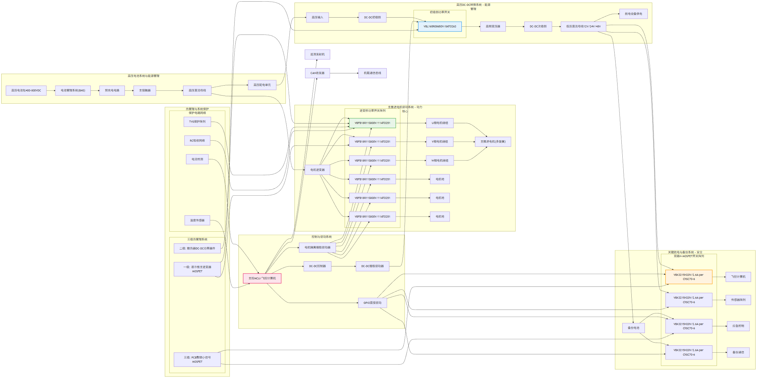Viewport: 762px width, 381px height.
Task: Click the 传感器阵列 node
Action: point(738,300)
